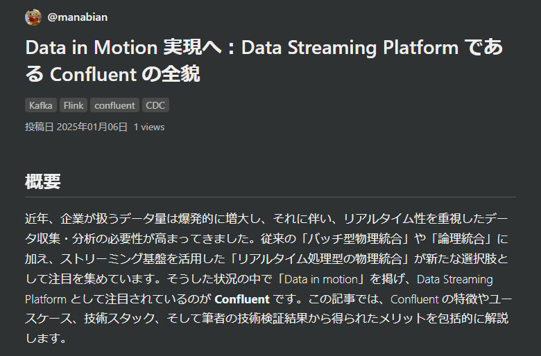Select the Flink tag
This screenshot has width=541, height=356.
tap(74, 105)
